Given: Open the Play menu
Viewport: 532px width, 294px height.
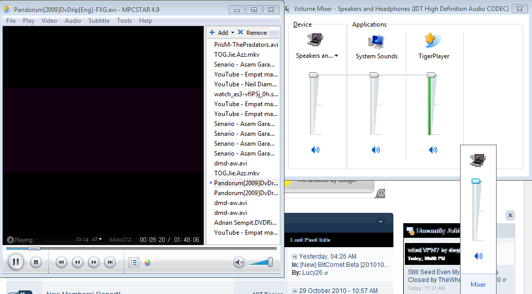Looking at the screenshot, I should (x=29, y=21).
